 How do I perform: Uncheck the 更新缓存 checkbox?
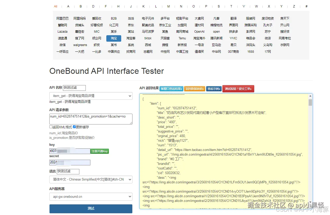[x=74, y=127]
